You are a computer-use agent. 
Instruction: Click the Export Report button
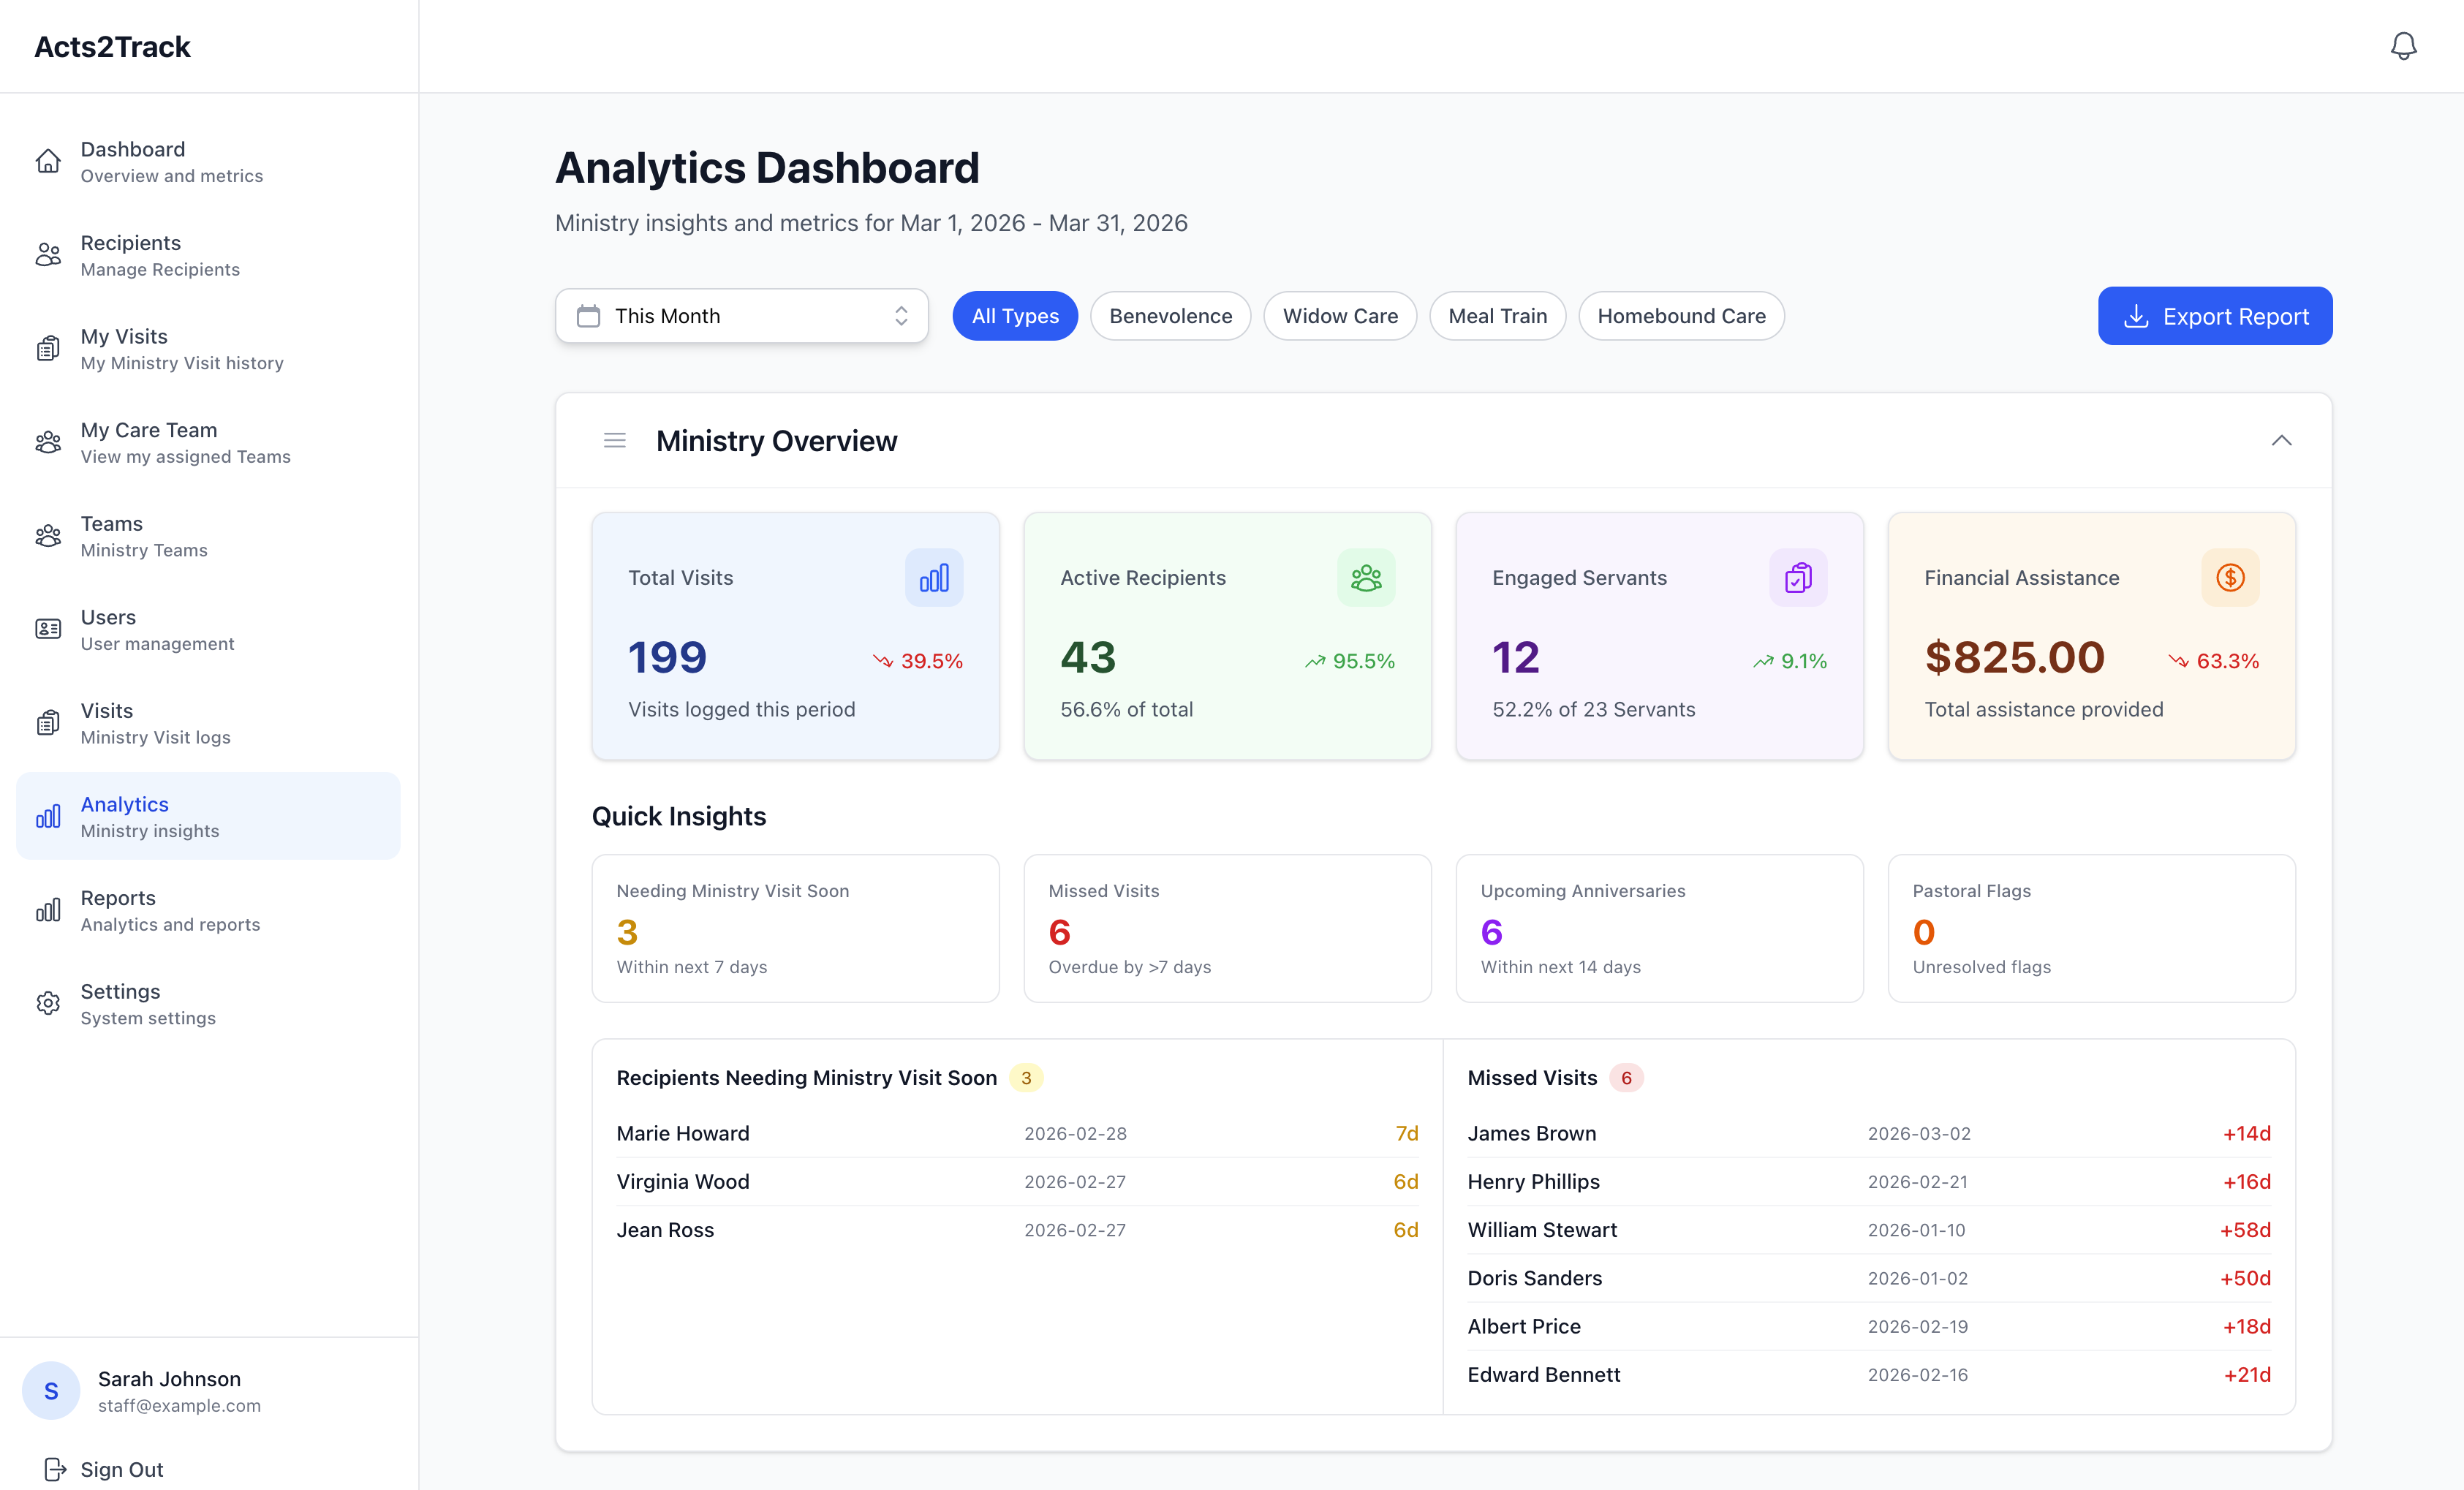point(2215,315)
